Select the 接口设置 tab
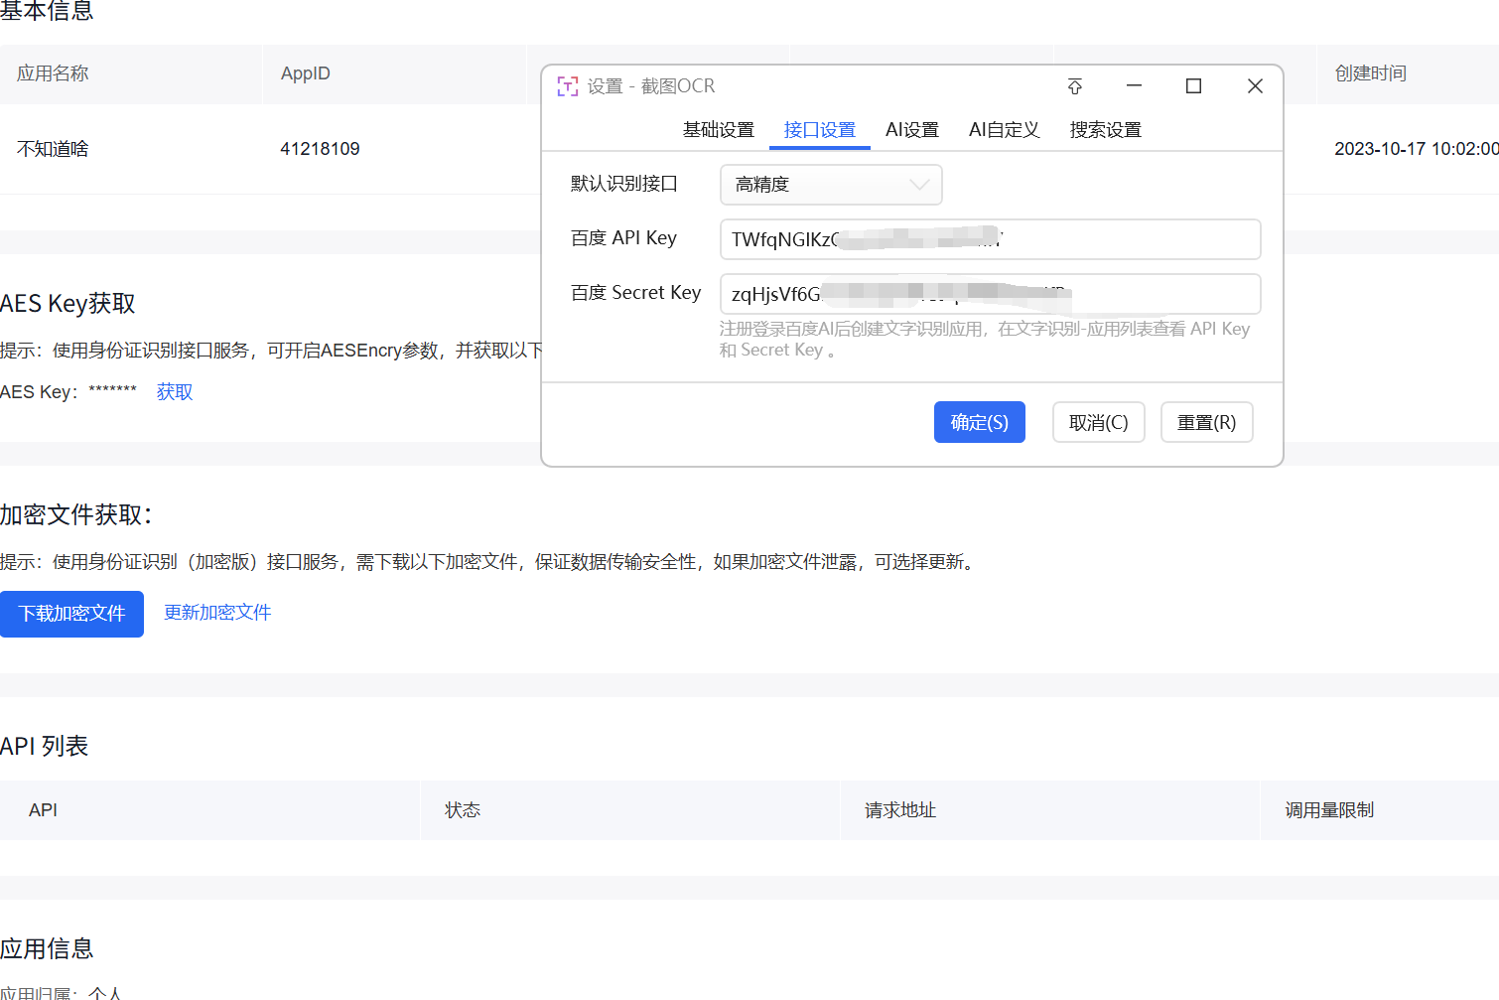The width and height of the screenshot is (1499, 1000). tap(819, 130)
